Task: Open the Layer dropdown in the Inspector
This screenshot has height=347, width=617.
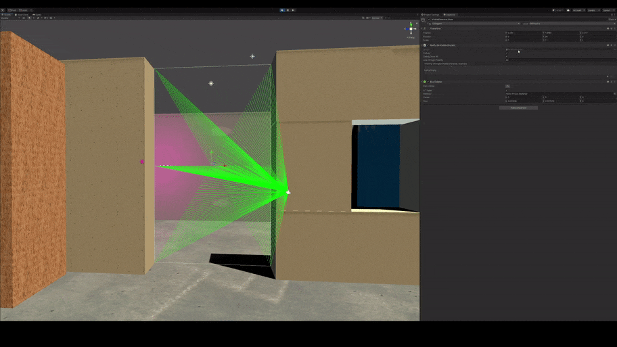Action: coord(572,24)
